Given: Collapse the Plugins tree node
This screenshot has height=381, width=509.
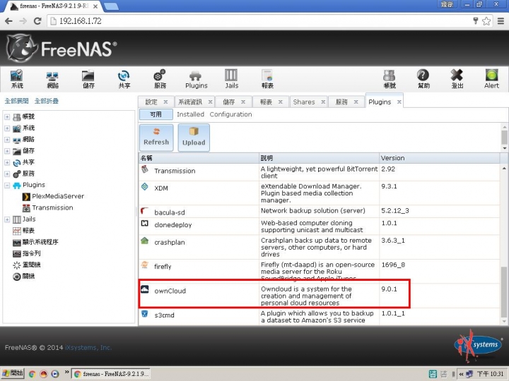Looking at the screenshot, I should (x=7, y=186).
